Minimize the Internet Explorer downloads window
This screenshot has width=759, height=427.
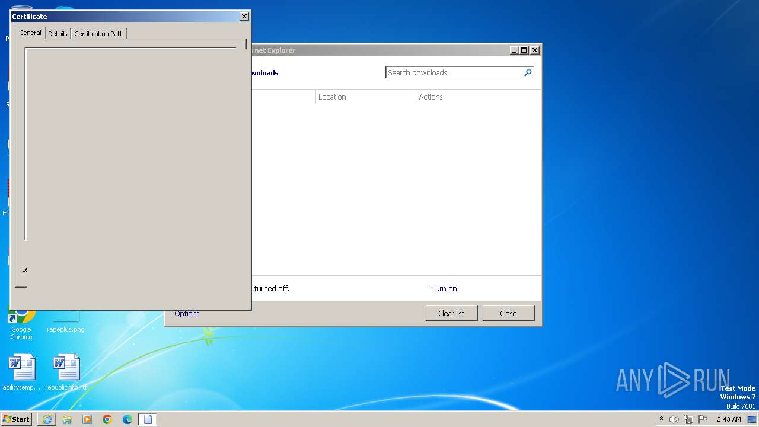(x=515, y=50)
